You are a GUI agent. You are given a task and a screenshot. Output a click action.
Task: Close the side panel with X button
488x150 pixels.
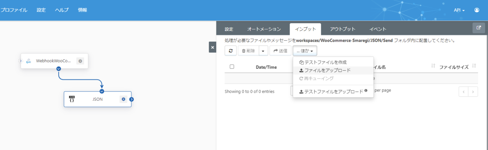point(212,47)
